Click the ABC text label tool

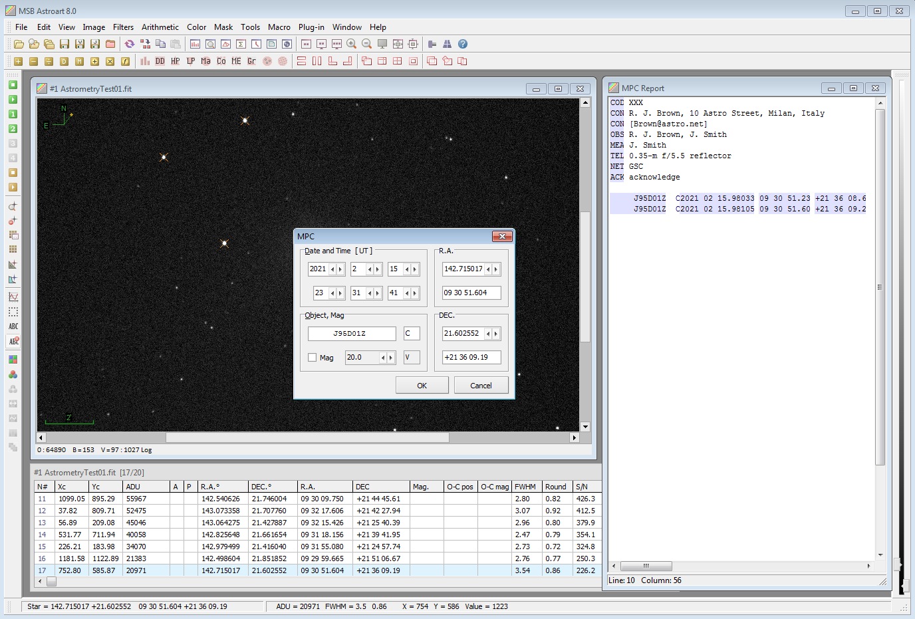click(13, 326)
